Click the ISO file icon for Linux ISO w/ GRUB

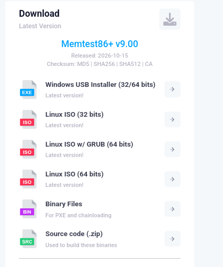click(x=28, y=149)
